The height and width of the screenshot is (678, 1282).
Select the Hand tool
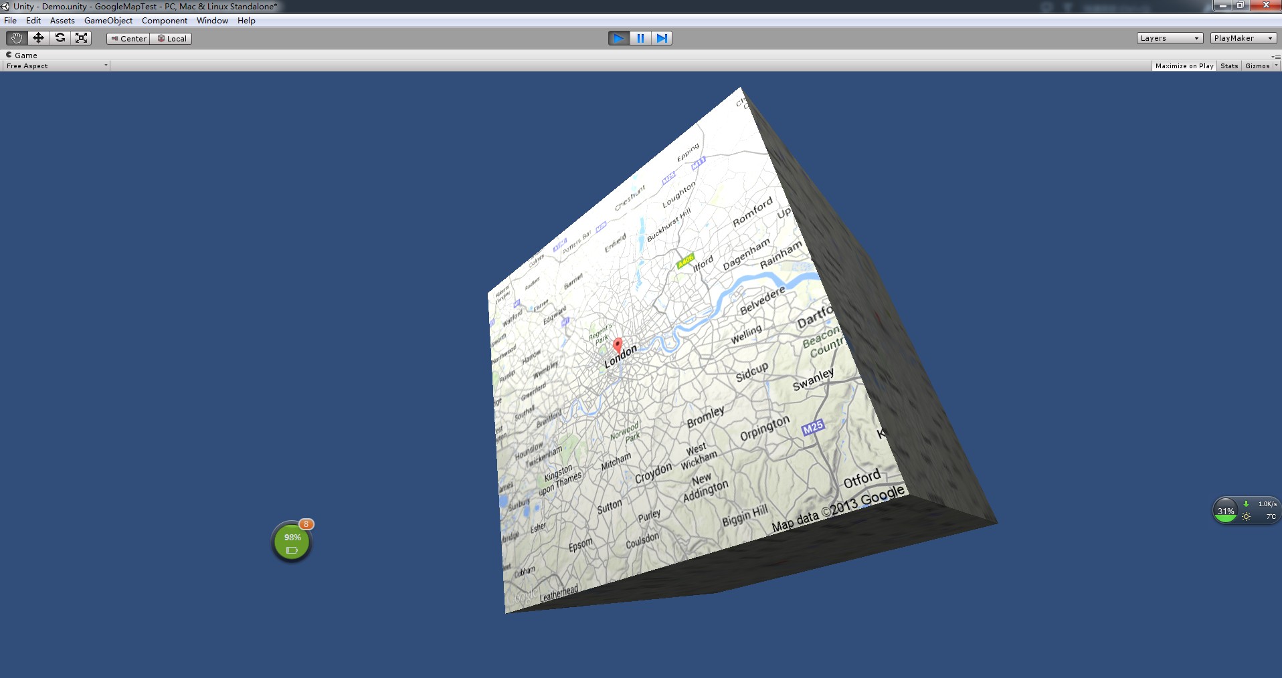[16, 38]
